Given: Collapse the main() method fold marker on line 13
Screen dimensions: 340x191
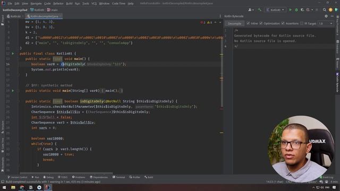Looking at the screenshot, I should click(18, 59).
